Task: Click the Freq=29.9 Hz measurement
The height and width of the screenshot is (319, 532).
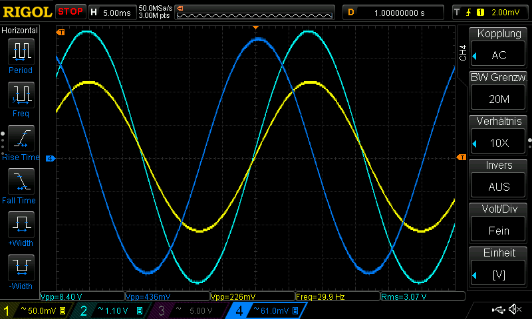Action: 338,296
